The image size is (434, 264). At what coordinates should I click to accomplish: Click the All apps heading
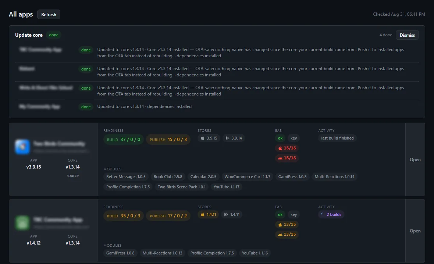[x=21, y=14]
